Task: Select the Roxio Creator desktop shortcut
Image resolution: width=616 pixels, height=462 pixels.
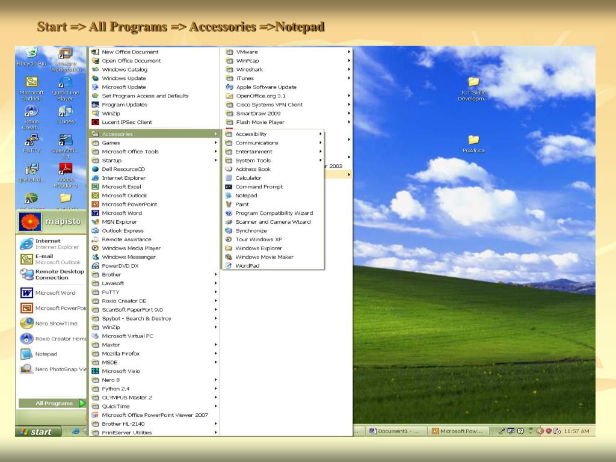Action: (x=31, y=117)
